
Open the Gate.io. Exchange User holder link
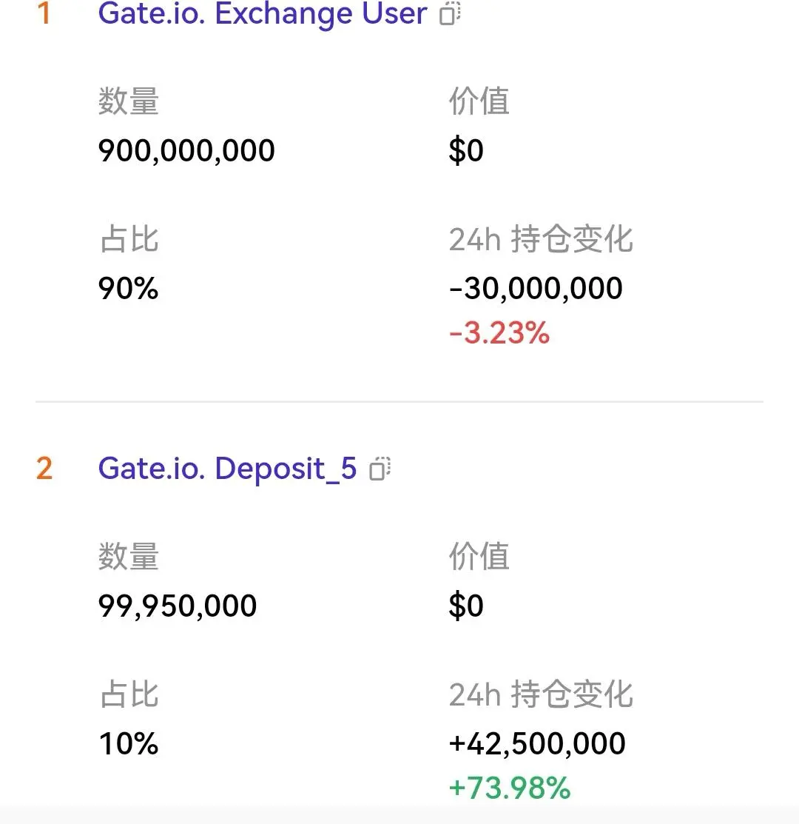click(x=262, y=13)
